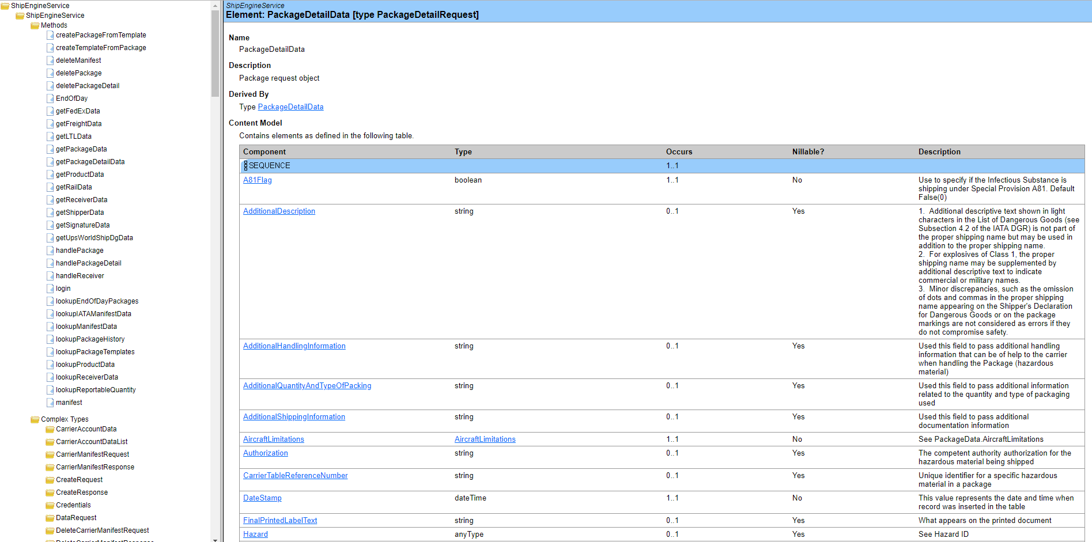The image size is (1092, 542).
Task: Open the CarrierAccountDataList complex type
Action: point(92,442)
